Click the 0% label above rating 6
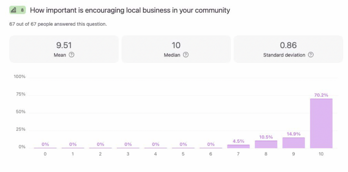This screenshot has height=172, width=348. tap(211, 144)
